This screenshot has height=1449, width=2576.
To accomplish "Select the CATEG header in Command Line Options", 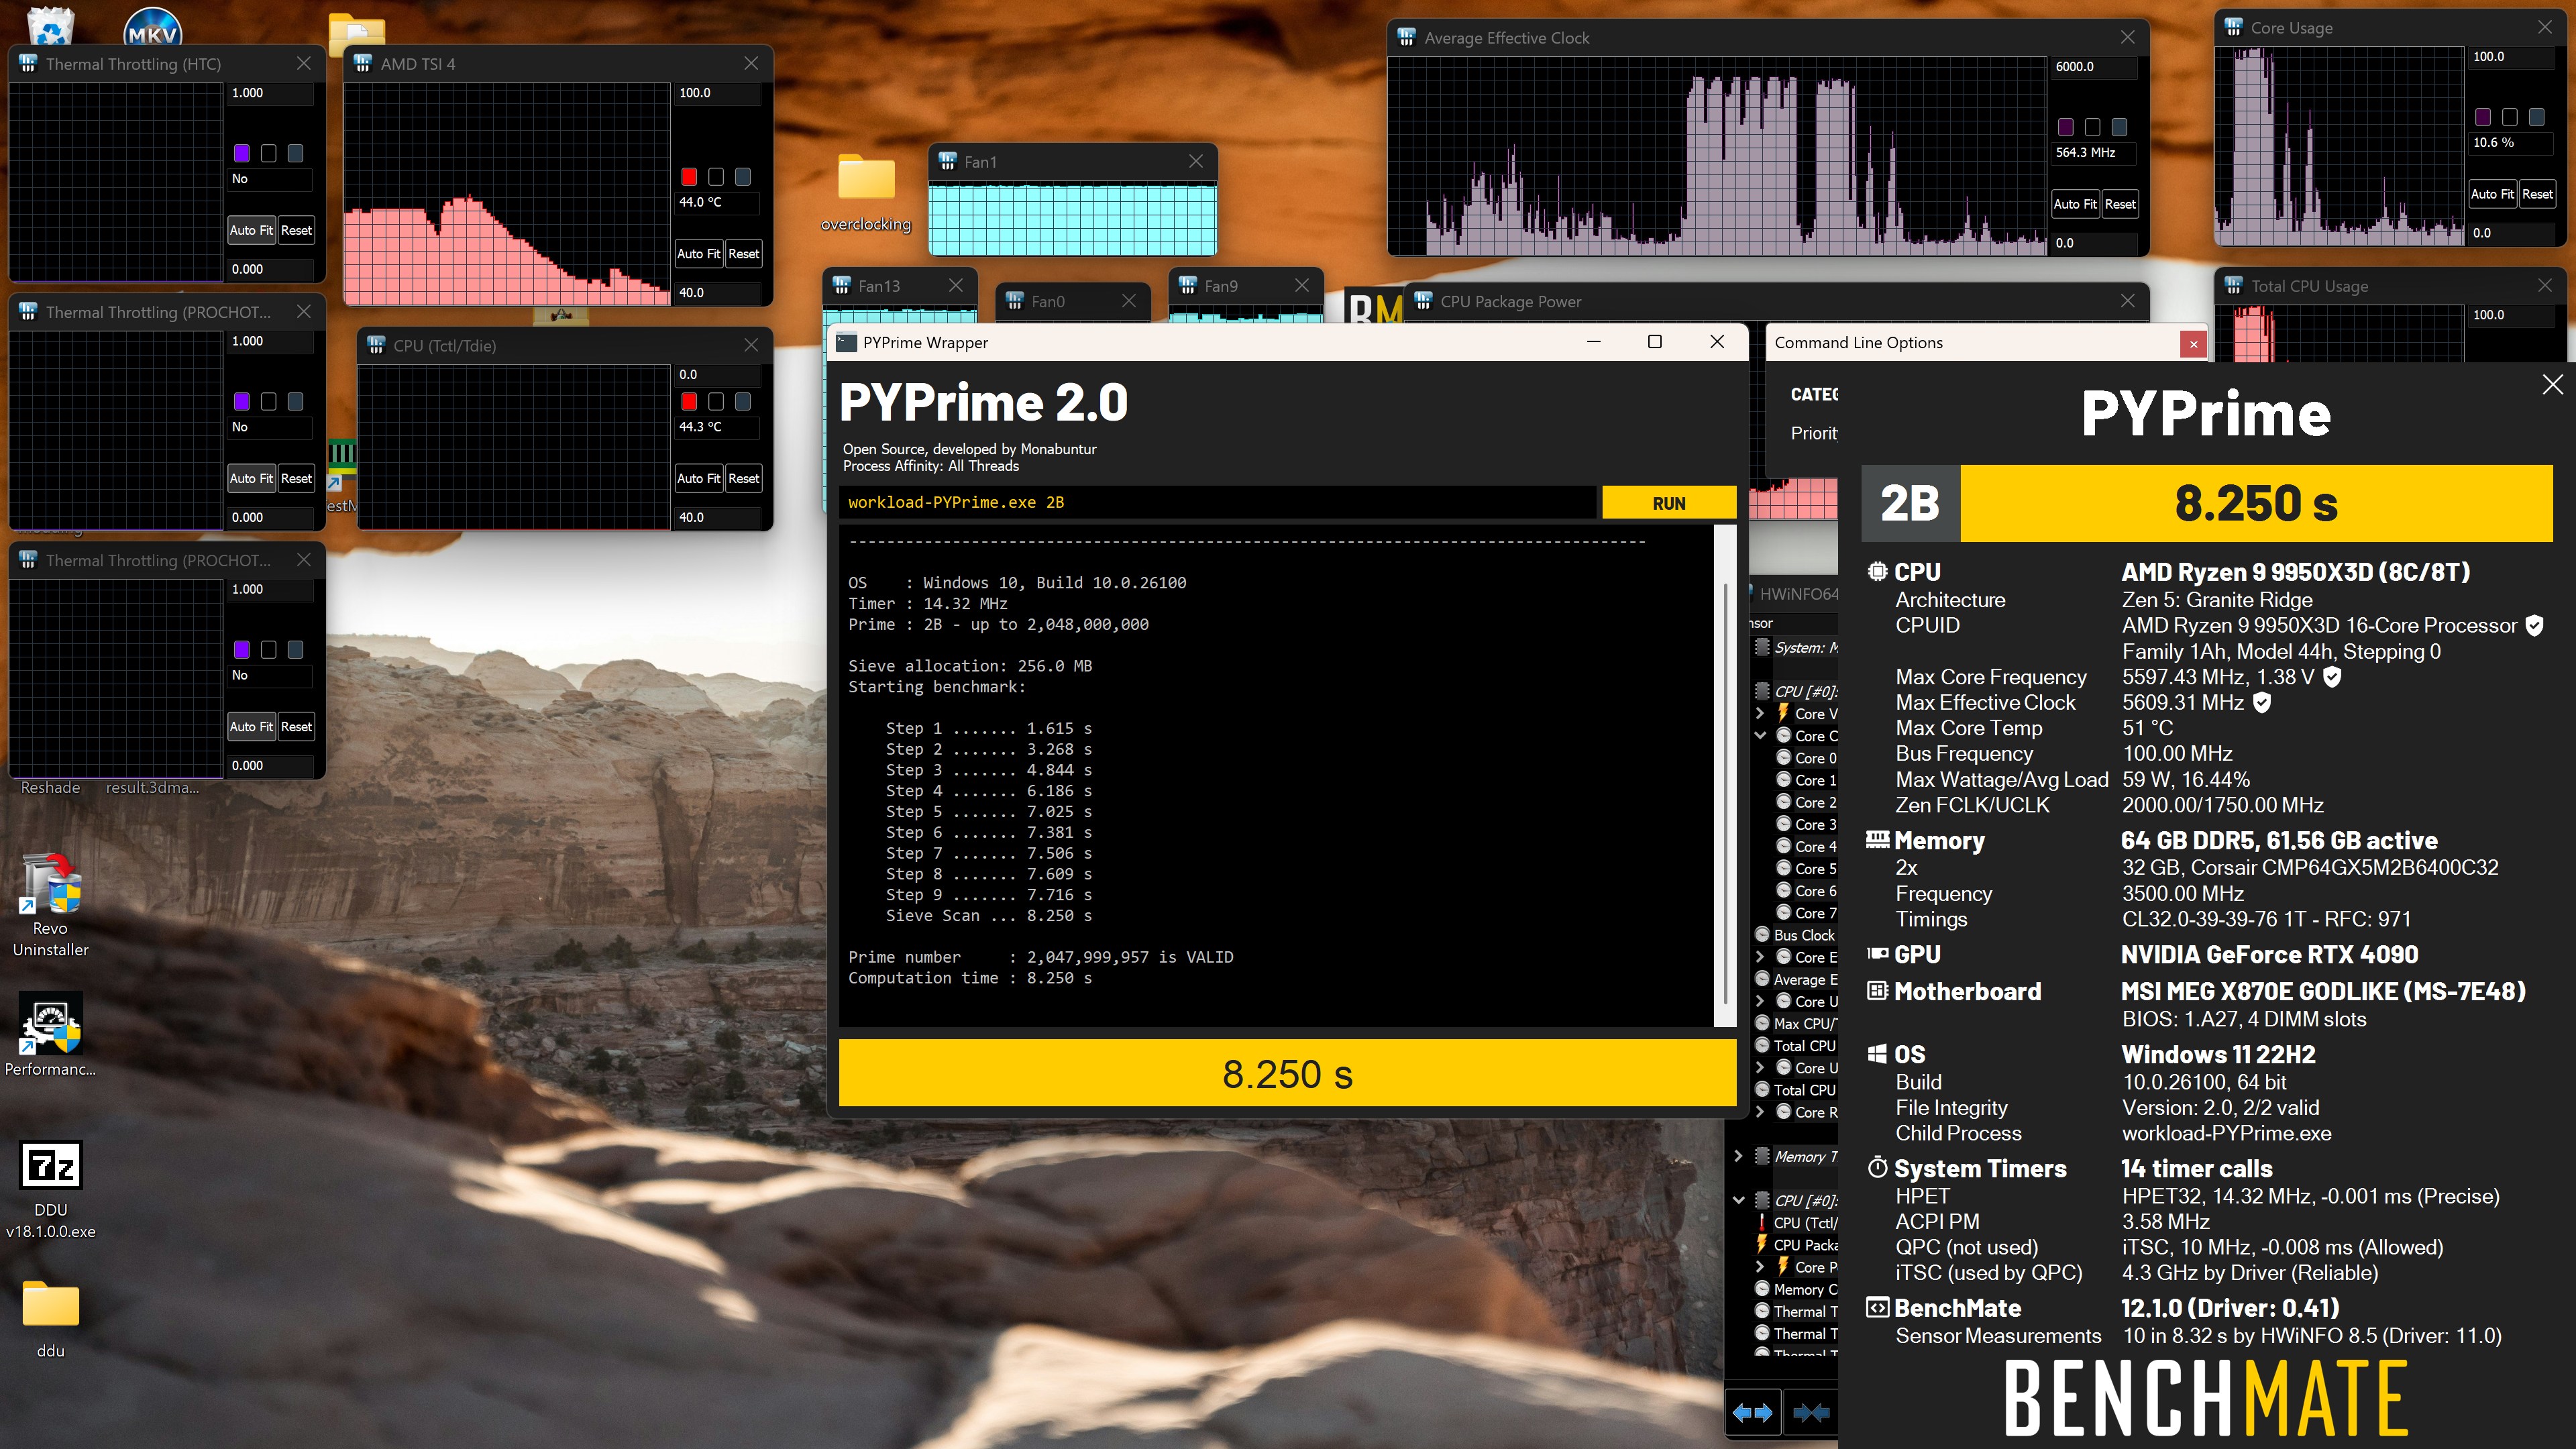I will [1814, 394].
